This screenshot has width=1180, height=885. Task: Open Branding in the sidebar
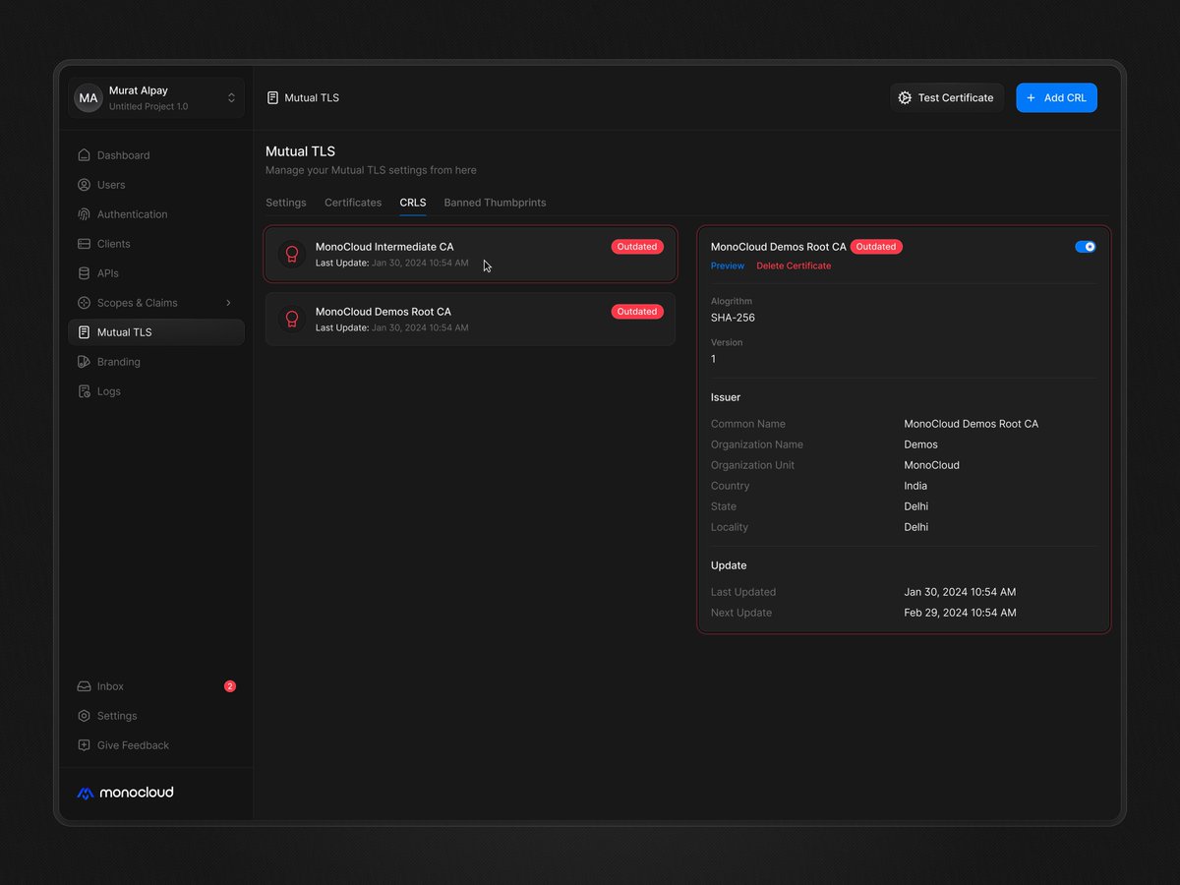click(156, 362)
